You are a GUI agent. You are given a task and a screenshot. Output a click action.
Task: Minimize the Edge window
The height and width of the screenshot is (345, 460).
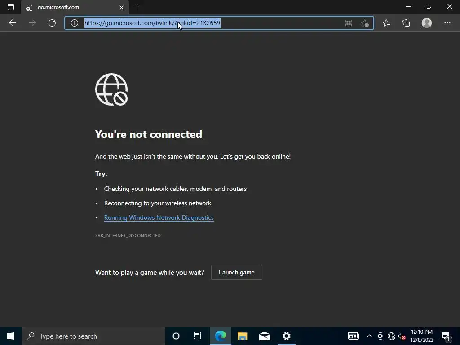pos(408,6)
